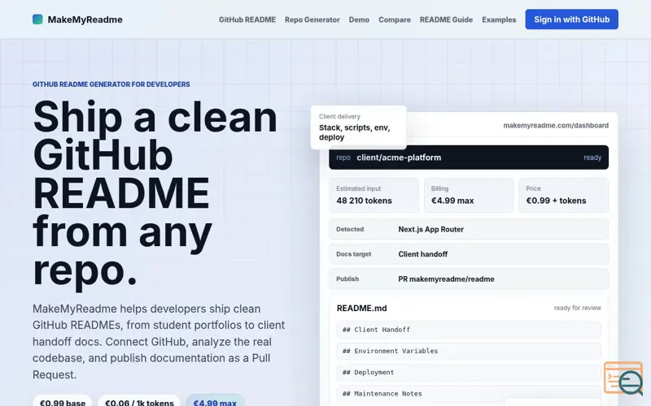Open the Compare nav link
The image size is (651, 406).
click(x=395, y=19)
